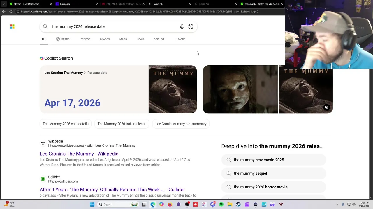This screenshot has width=373, height=209.
Task: Click the Microsoft logo icon
Action: pos(12,26)
